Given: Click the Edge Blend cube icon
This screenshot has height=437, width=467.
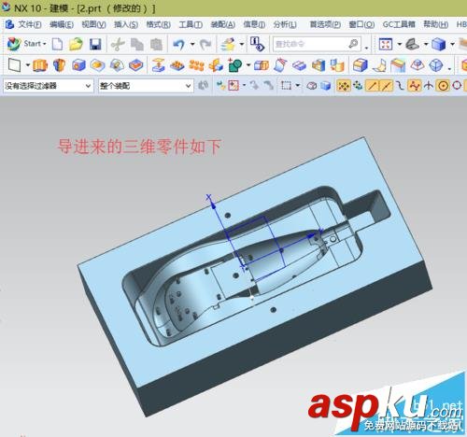Looking at the screenshot, I should click(361, 65).
